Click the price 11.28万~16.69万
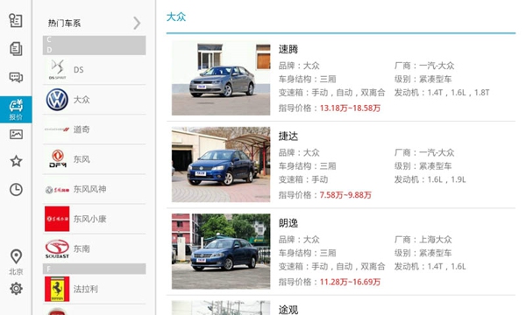Image resolution: width=526 pixels, height=315 pixels. click(350, 283)
